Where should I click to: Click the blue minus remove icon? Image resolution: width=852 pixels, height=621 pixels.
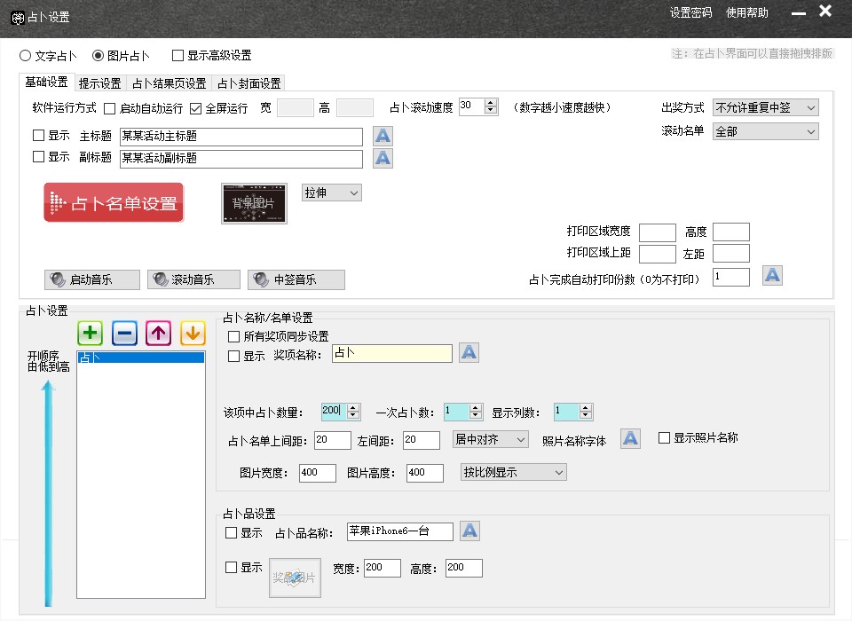tap(124, 334)
